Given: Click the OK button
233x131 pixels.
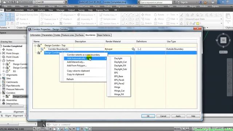Looking at the screenshot, I should click(x=148, y=116).
